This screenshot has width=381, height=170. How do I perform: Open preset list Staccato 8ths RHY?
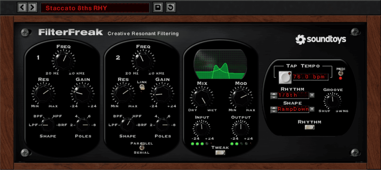pyautogui.click(x=95, y=8)
